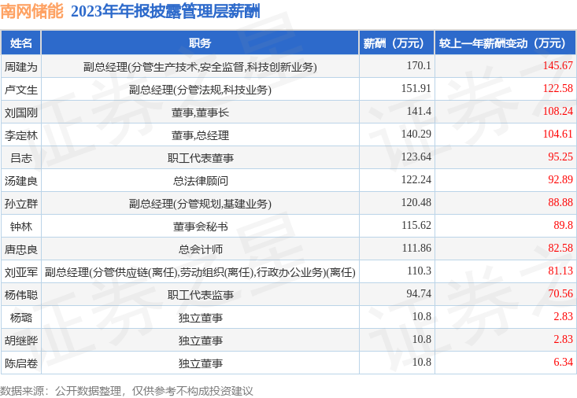The image size is (577, 398).
Task: Click the name cell 刘亚军
Action: pos(21,272)
